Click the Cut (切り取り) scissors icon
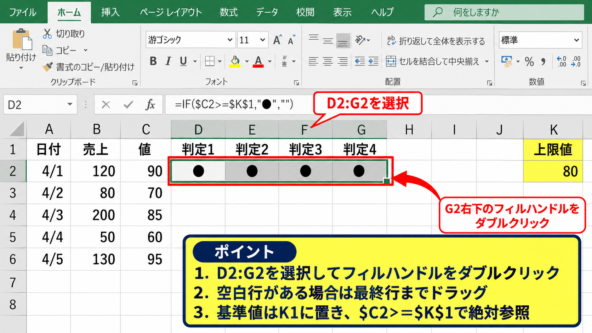This screenshot has height=333, width=592. (x=47, y=34)
